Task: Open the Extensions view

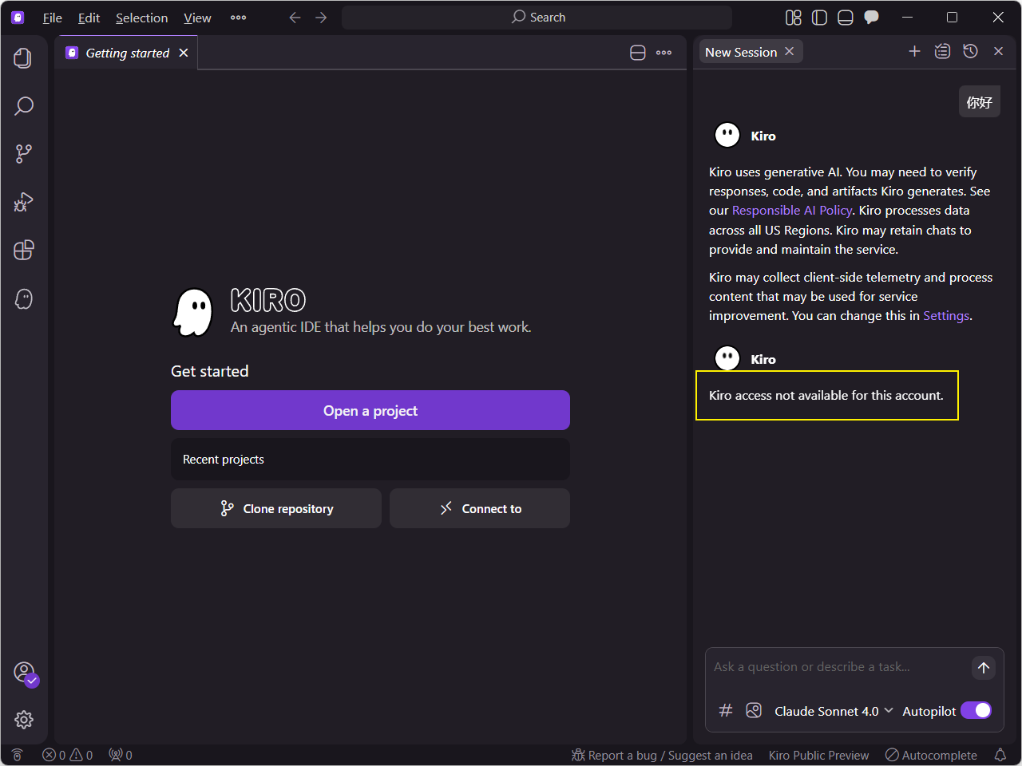Action: click(x=23, y=251)
